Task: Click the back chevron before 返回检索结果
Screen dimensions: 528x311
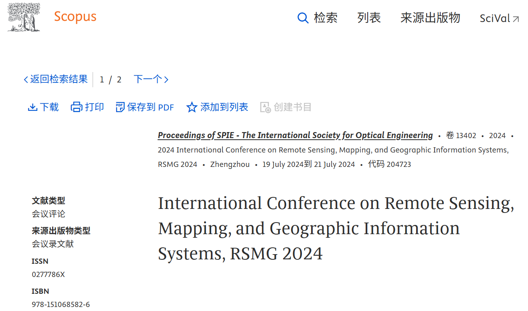Action: (26, 80)
